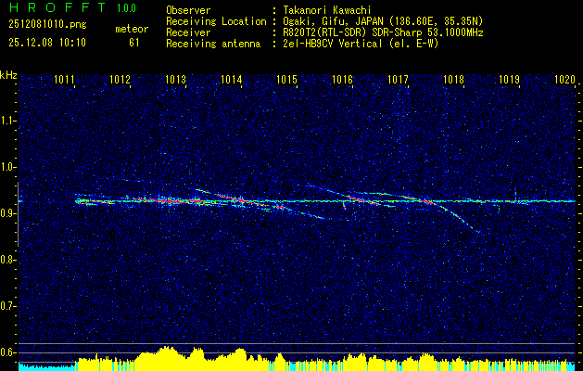583x371 pixels.
Task: Click the Receiving Location label
Action: [216, 21]
